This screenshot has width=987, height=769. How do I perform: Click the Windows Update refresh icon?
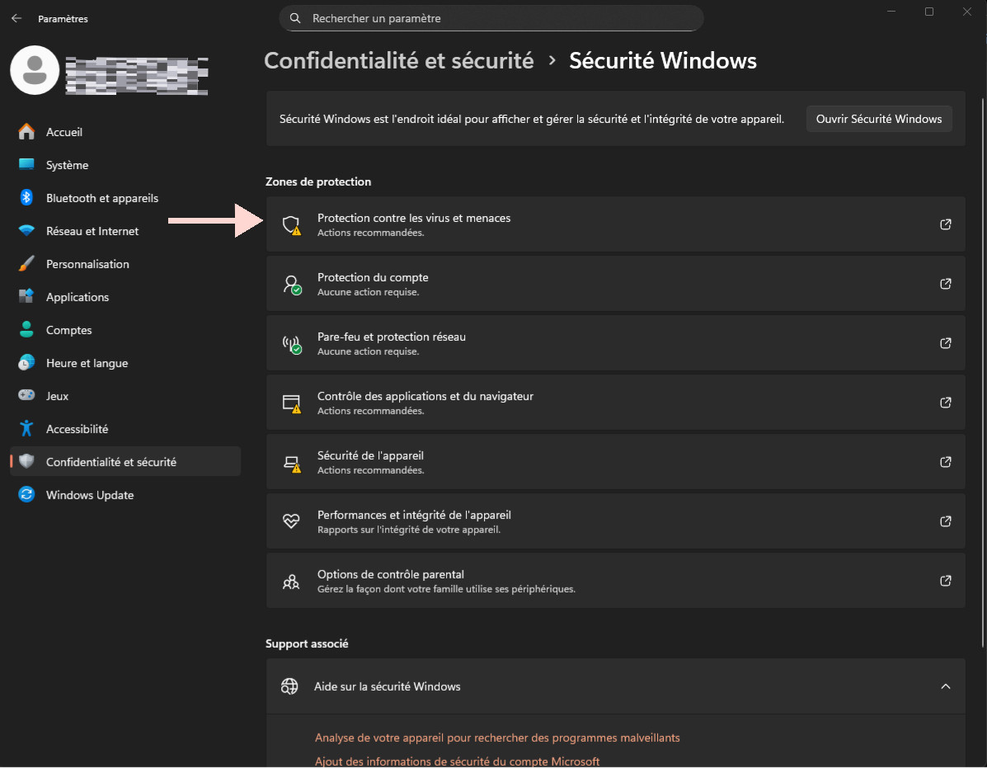[26, 494]
